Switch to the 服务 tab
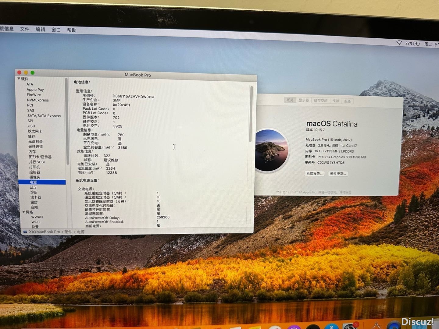 (x=348, y=101)
